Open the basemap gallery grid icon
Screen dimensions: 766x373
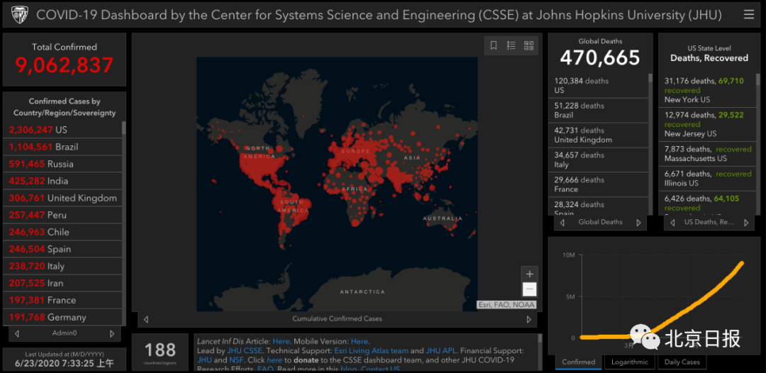[528, 45]
